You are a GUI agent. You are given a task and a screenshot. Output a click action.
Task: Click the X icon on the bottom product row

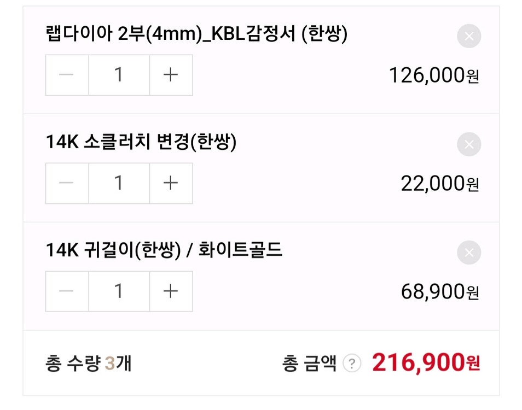click(x=468, y=252)
